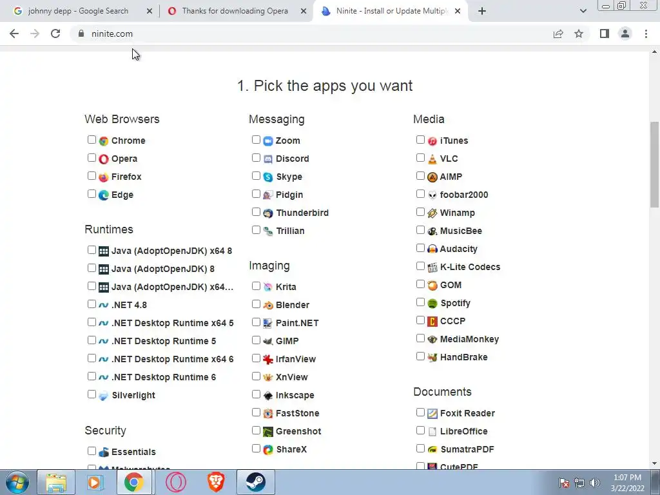This screenshot has height=495, width=660.
Task: Open Opera from the taskbar
Action: pos(175,482)
